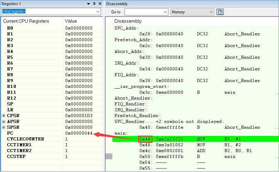279x172 pixels.
Task: Click the highlighted MOV R0, #1 instruction
Action: coord(196,139)
